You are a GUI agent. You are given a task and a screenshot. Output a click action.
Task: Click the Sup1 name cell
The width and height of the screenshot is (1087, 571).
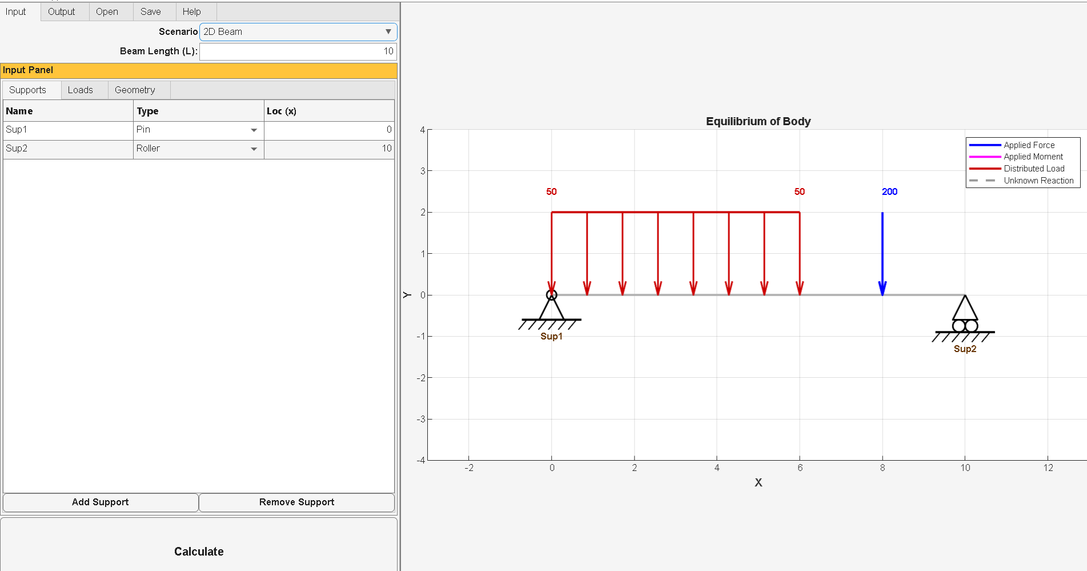tap(68, 130)
